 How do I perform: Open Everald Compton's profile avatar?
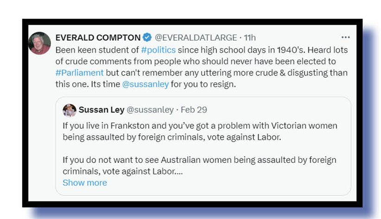coord(39,43)
